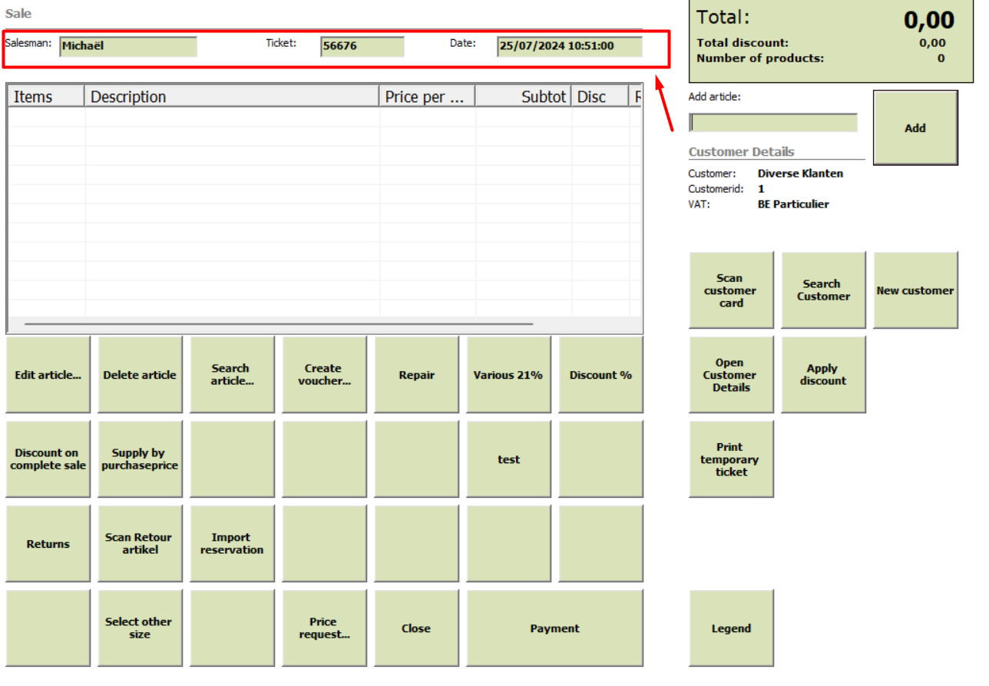Open Price request dialog

pos(325,628)
